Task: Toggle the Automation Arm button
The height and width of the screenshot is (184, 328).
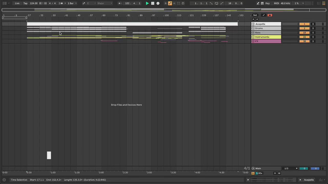Action: click(170, 3)
